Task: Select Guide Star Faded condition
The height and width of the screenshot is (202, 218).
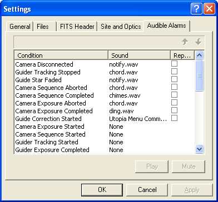Action: pyautogui.click(x=38, y=80)
